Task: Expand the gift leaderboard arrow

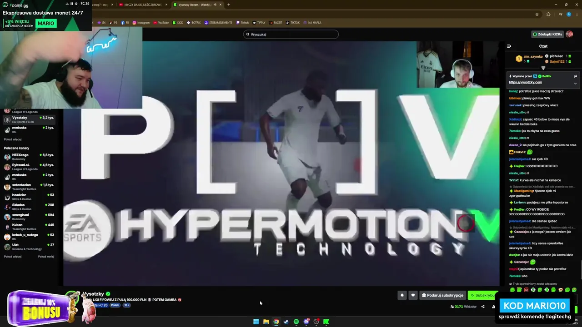Action: pyautogui.click(x=543, y=68)
